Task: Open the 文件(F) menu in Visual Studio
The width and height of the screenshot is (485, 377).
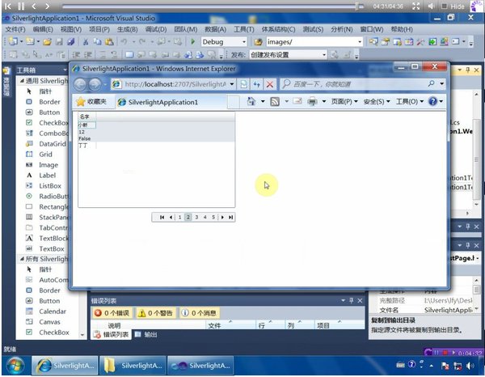Action: click(x=15, y=29)
